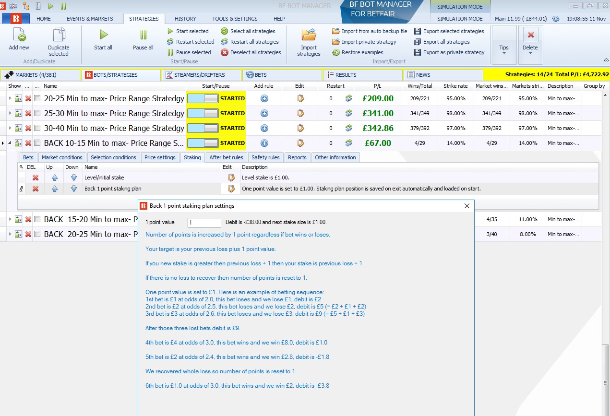The width and height of the screenshot is (610, 416).
Task: Pause all strategies in the ribbon
Action: pos(143,35)
